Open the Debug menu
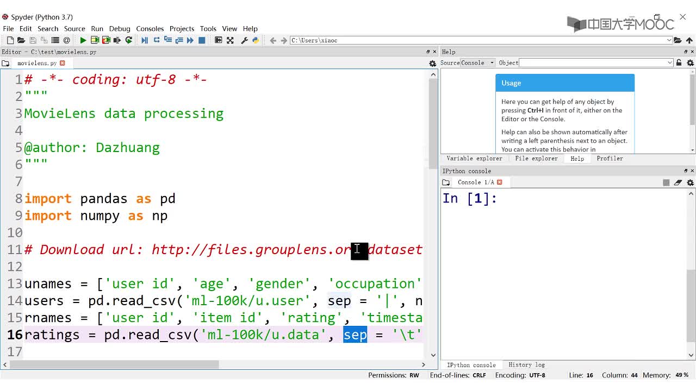The height and width of the screenshot is (391, 696). 120,29
